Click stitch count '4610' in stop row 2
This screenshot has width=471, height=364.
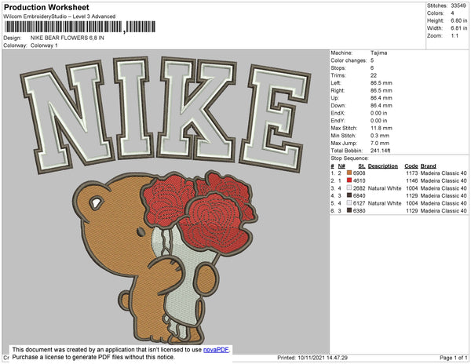(x=360, y=180)
